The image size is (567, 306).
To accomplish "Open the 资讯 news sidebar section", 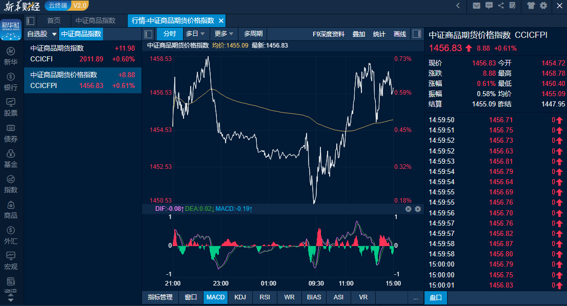I will click(11, 285).
